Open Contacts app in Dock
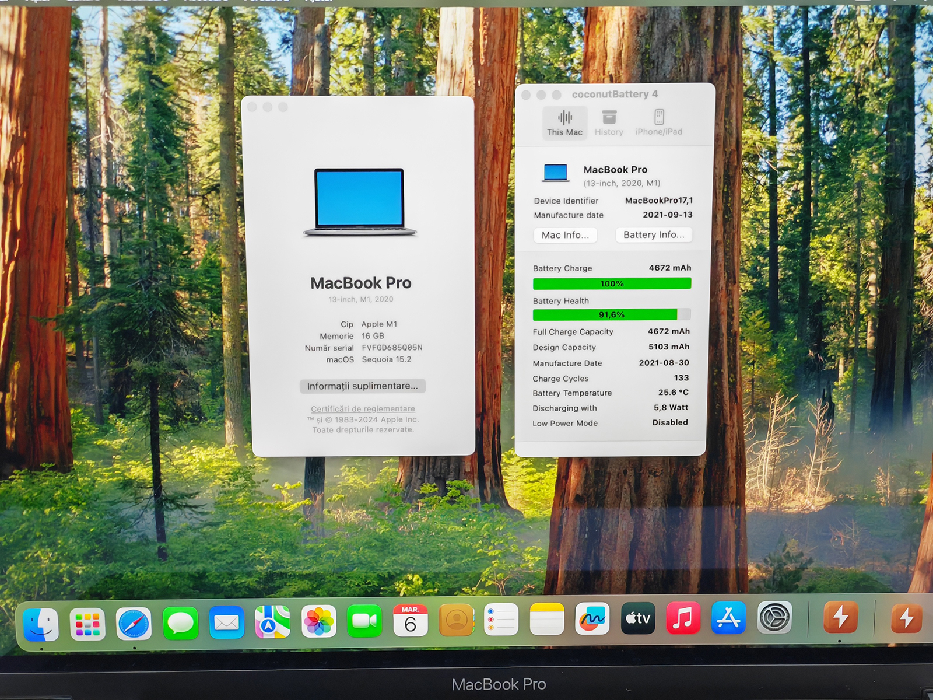Screen dimensions: 933x700 457,619
